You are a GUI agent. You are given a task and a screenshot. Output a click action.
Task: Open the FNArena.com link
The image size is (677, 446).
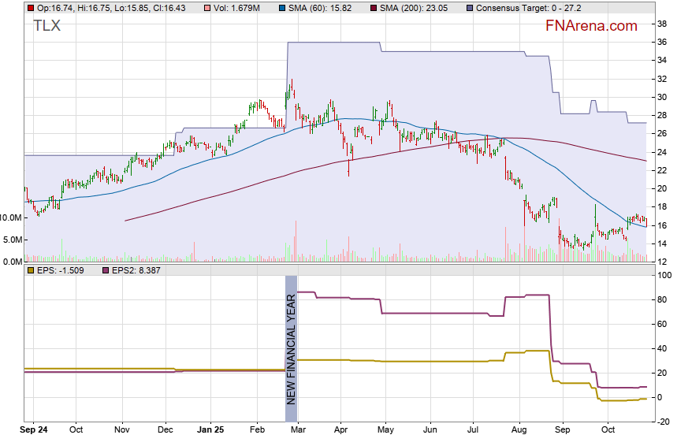(591, 26)
